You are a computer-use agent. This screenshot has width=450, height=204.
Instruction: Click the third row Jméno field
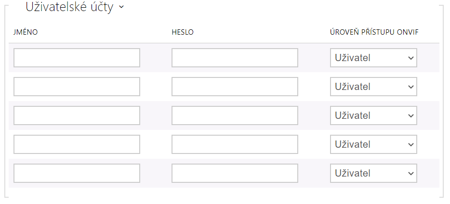[77, 115]
